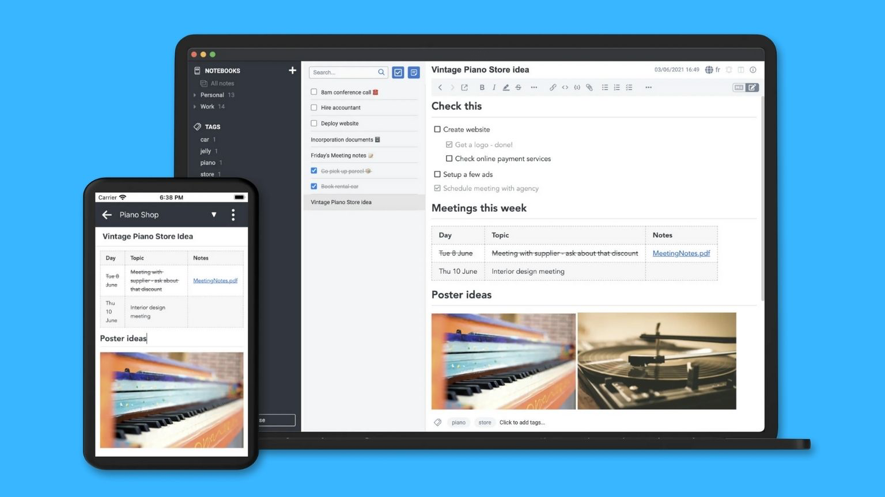Insert a hyperlink in the note
This screenshot has width=885, height=497.
pyautogui.click(x=553, y=87)
